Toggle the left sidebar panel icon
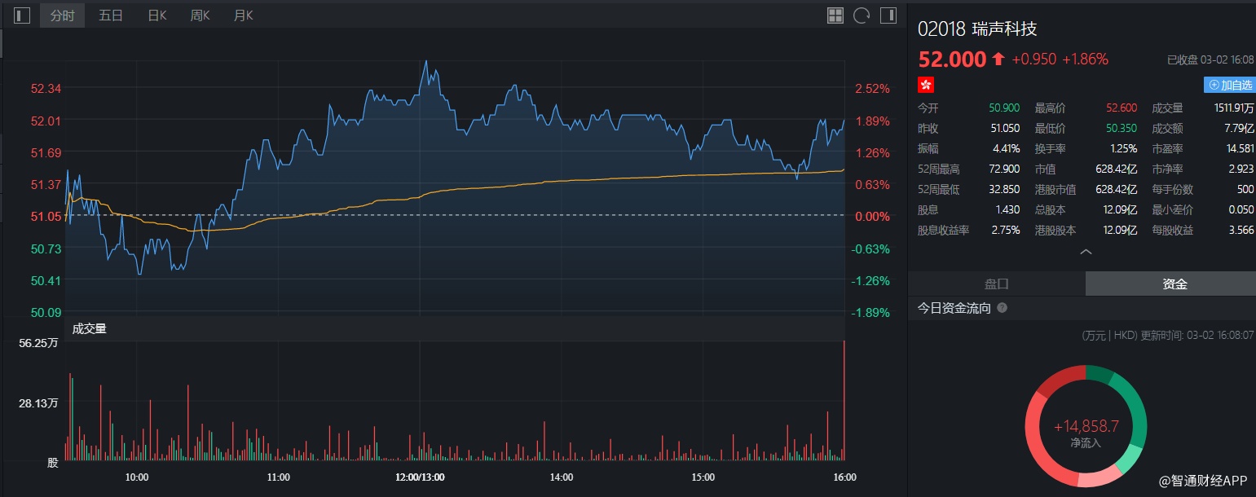Image resolution: width=1256 pixels, height=497 pixels. tap(22, 15)
